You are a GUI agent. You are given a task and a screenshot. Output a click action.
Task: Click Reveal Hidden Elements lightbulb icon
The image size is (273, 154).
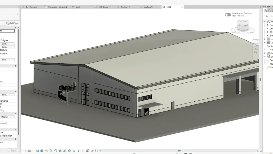[x=79, y=151]
